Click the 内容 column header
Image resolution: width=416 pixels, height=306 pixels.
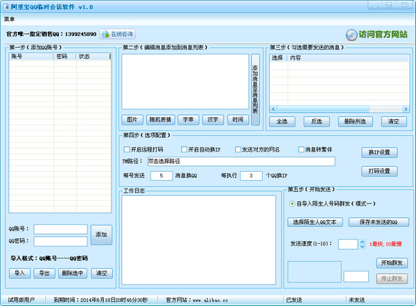point(348,57)
